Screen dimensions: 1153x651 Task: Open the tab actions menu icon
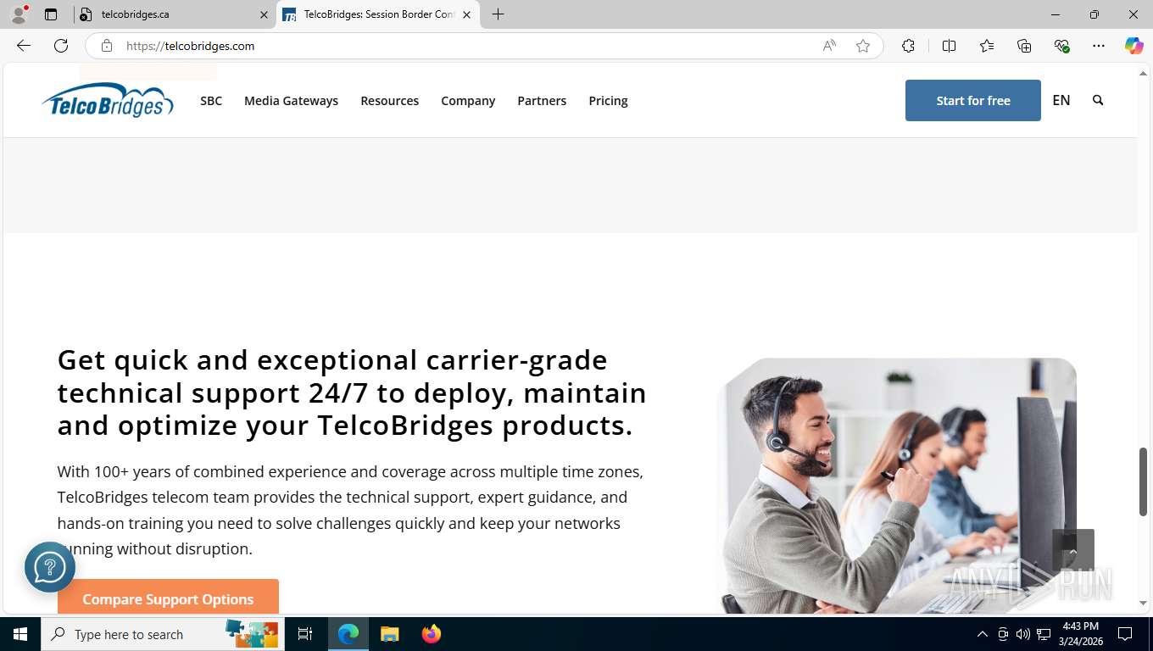click(51, 14)
